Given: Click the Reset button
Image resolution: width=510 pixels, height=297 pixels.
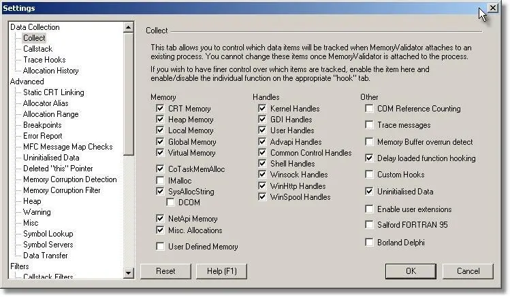Looking at the screenshot, I should coord(165,271).
